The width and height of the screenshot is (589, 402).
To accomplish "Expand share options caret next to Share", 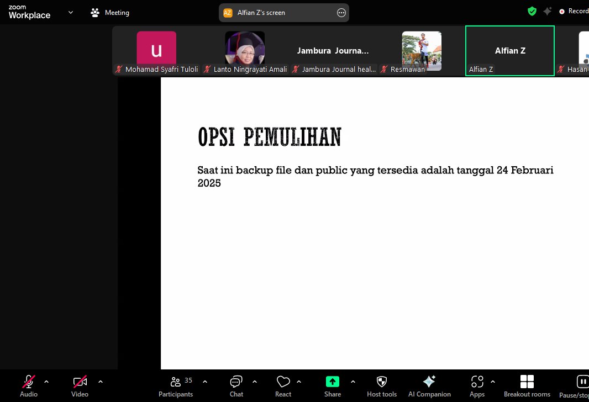I will [353, 382].
